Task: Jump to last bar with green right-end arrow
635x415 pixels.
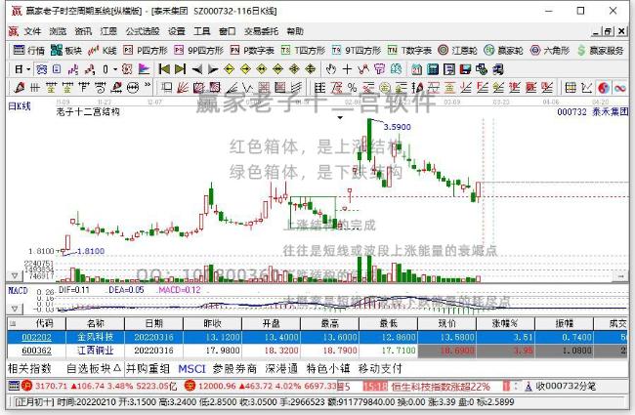Action: [180, 69]
